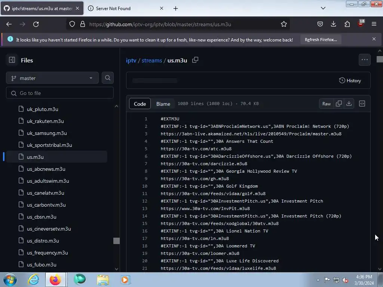Image resolution: width=383 pixels, height=287 pixels.
Task: Collapse the Files side panel
Action: pos(12,60)
